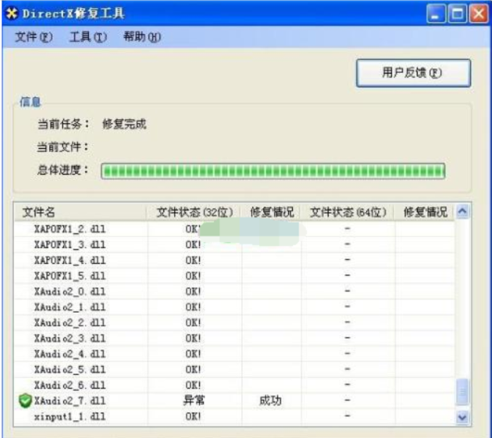This screenshot has height=438, width=492.
Task: Select the XAudio2_0.dll row
Action: [x=234, y=291]
